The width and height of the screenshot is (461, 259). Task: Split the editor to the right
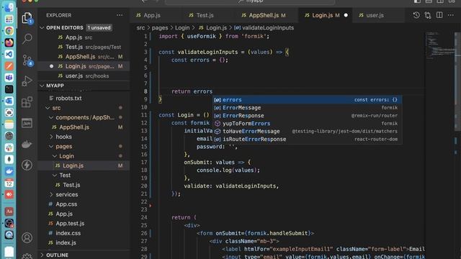[x=439, y=15]
